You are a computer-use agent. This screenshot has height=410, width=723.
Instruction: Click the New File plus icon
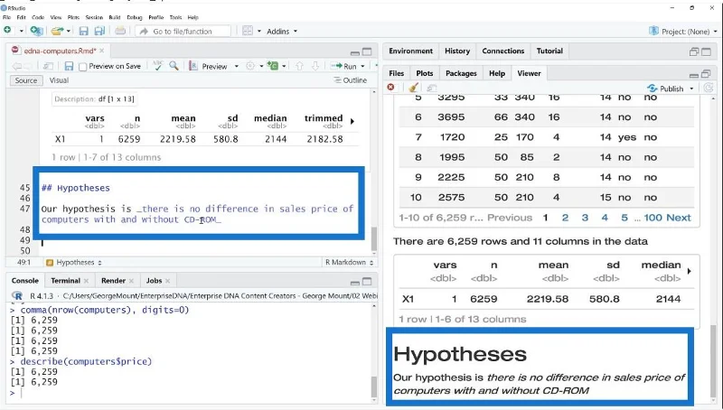7,31
